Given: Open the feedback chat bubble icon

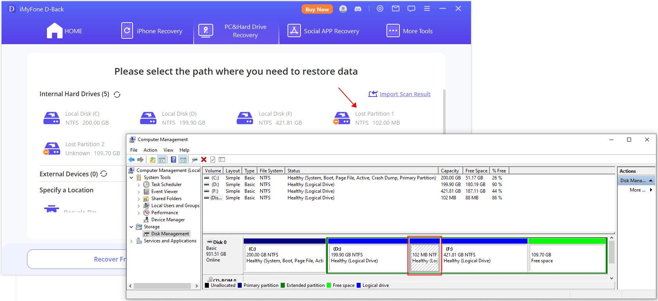Looking at the screenshot, I should point(411,9).
